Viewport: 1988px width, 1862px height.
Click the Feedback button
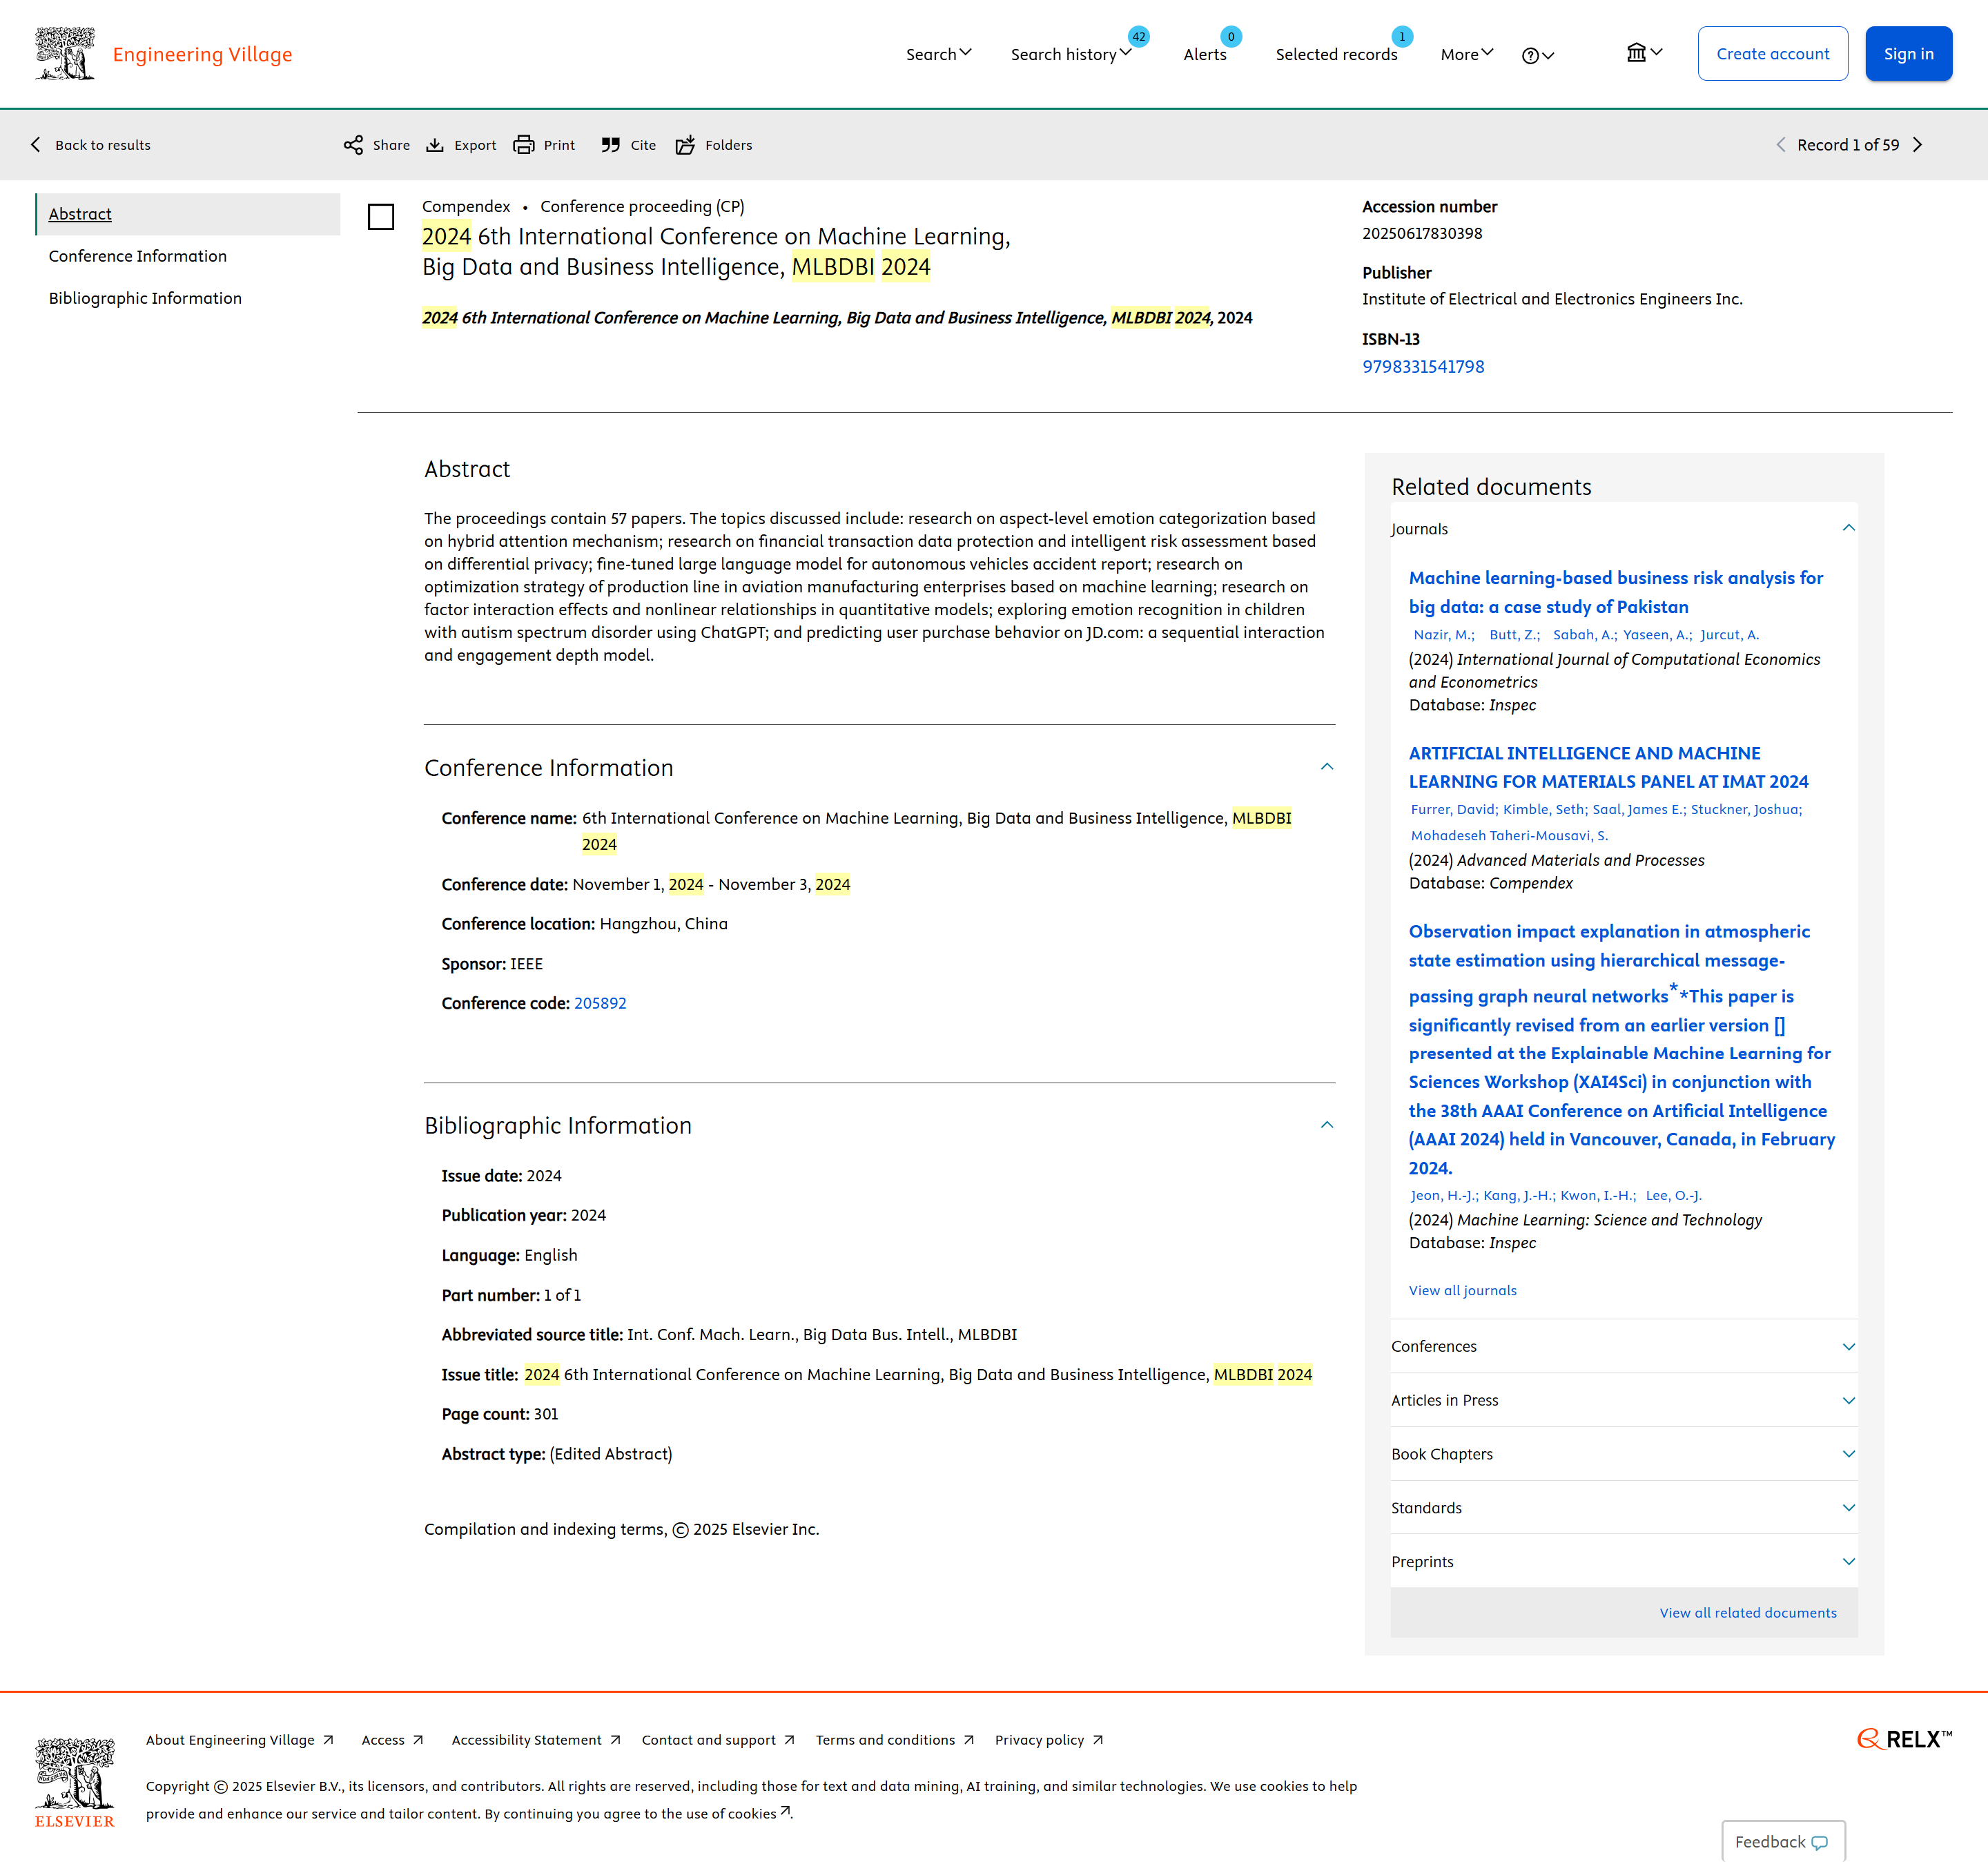pos(1783,1841)
